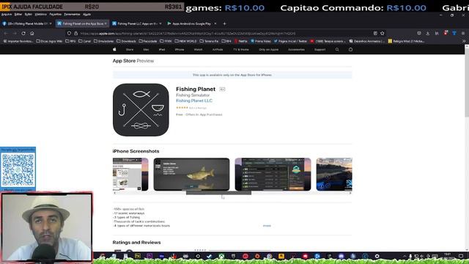
Task: Open Media Encoder in the taskbar
Action: tap(161, 256)
